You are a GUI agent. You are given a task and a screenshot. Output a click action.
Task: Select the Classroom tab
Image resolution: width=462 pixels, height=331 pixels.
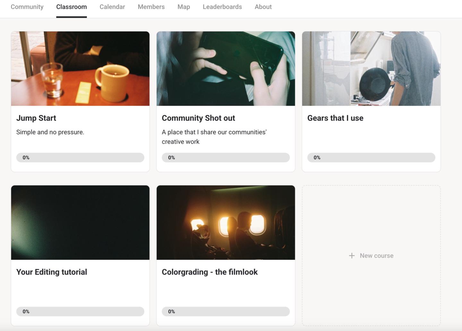(72, 7)
